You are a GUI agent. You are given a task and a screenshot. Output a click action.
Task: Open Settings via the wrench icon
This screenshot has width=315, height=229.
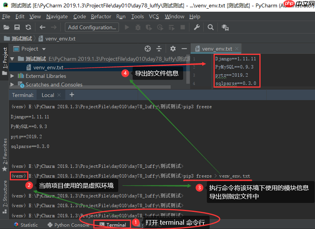tap(197, 27)
